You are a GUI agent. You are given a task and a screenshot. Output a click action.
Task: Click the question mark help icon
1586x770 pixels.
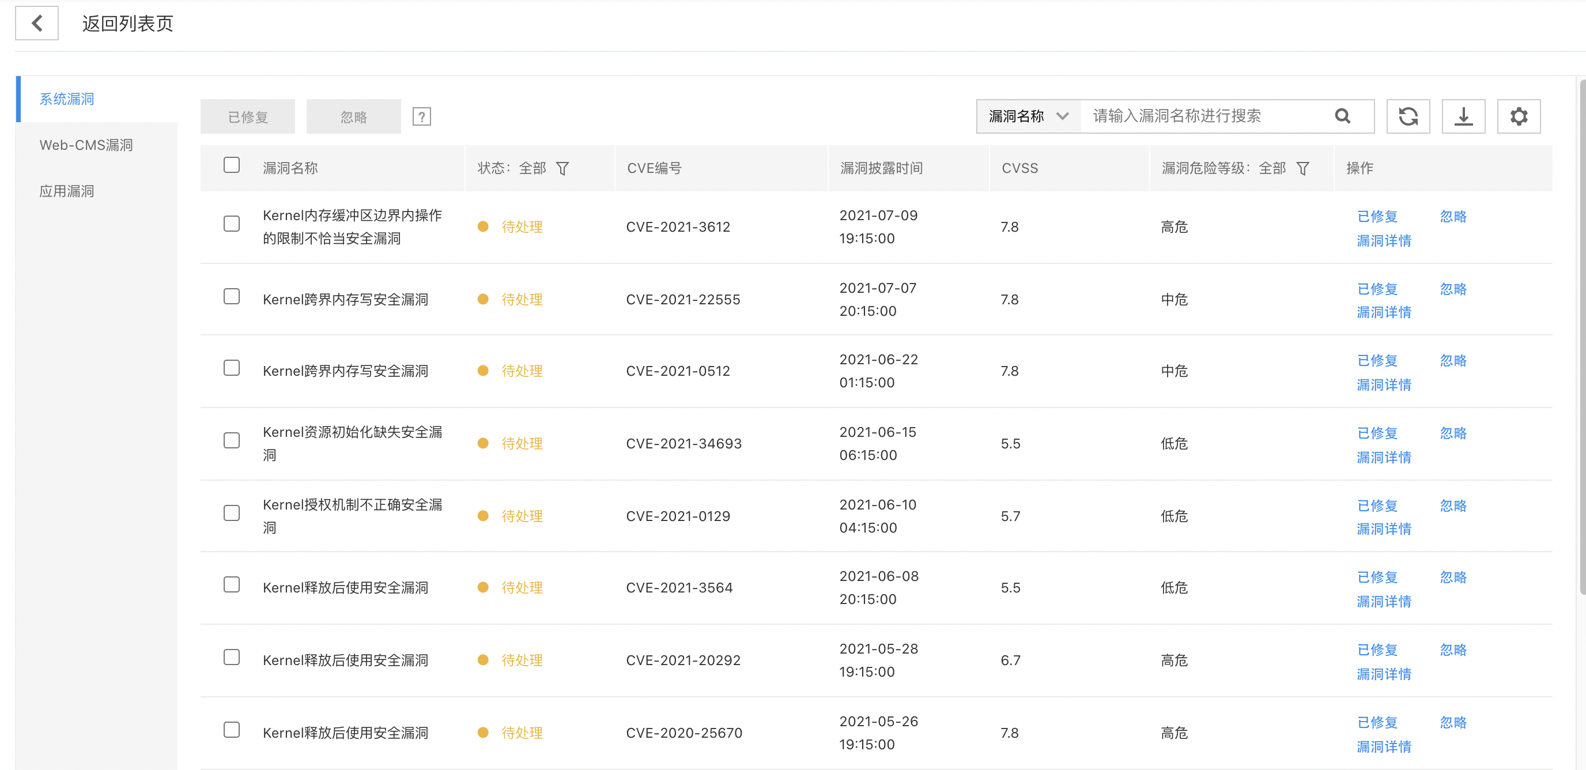coord(421,116)
